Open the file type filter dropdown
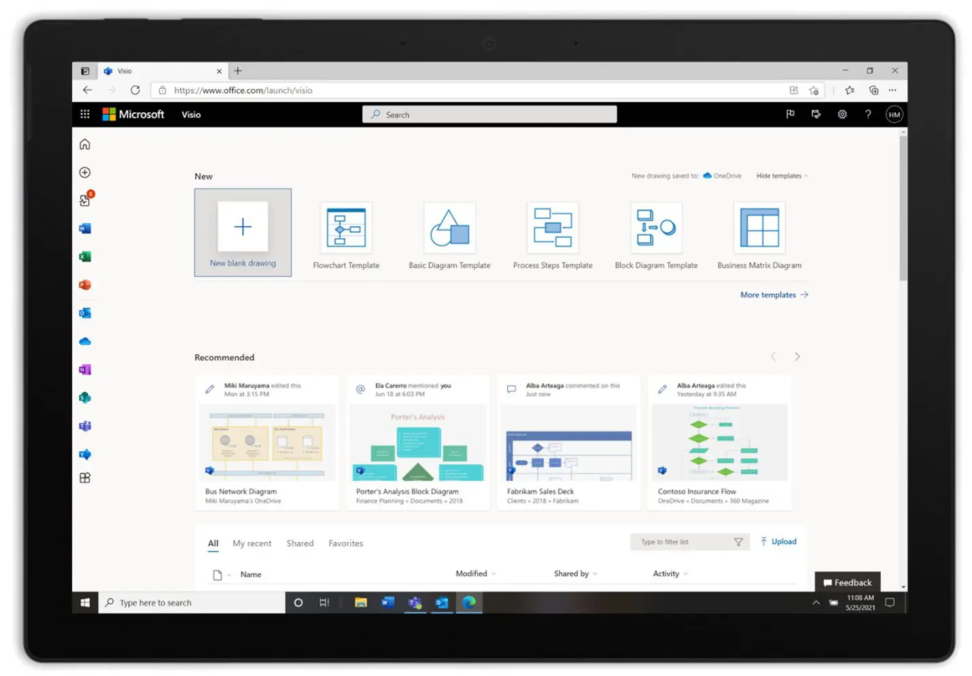 [222, 575]
